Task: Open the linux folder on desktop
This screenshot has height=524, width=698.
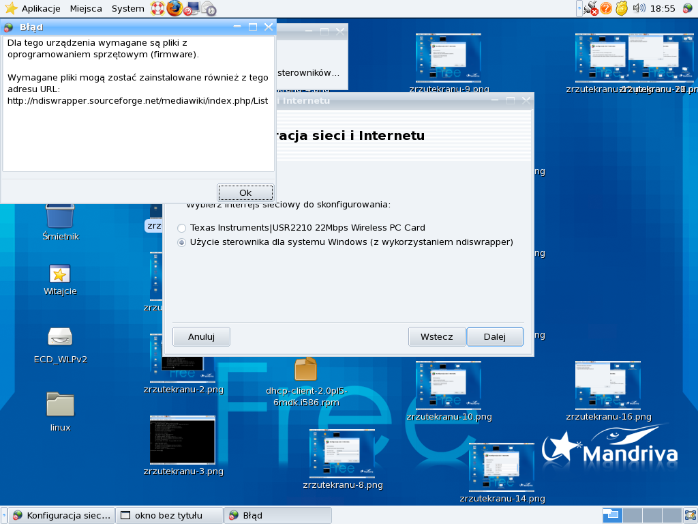Action: tap(60, 404)
